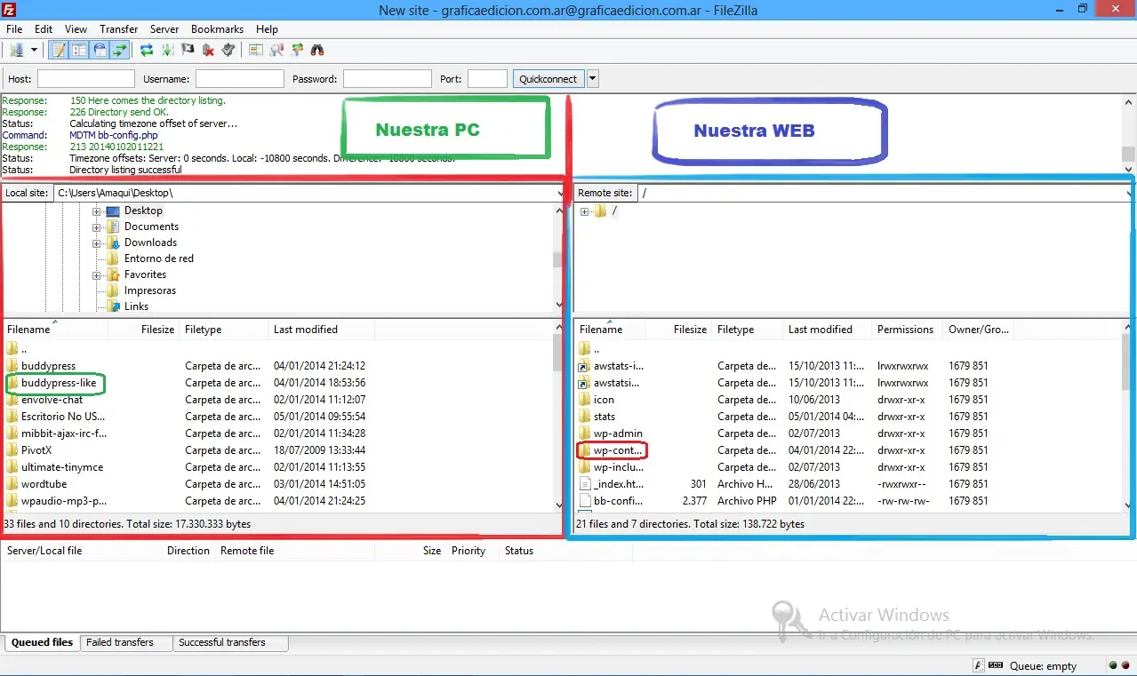1137x676 pixels.
Task: Open the Site Manager icon
Action: [17, 51]
